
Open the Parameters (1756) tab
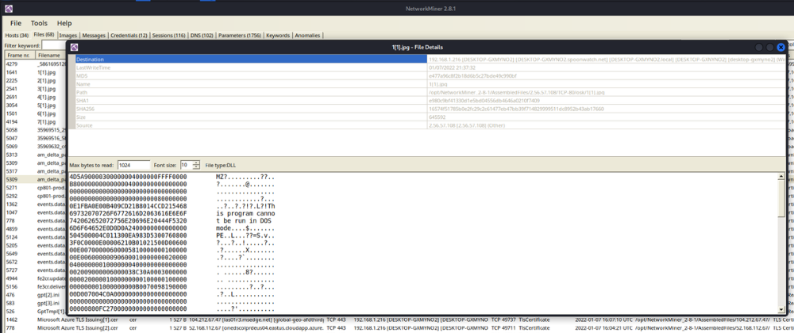point(240,36)
